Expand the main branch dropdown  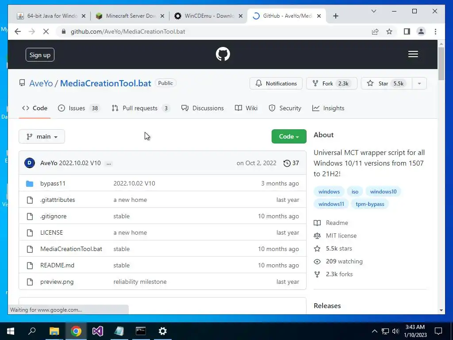tap(42, 136)
